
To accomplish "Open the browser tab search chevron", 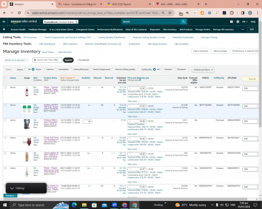I will pos(4,4).
